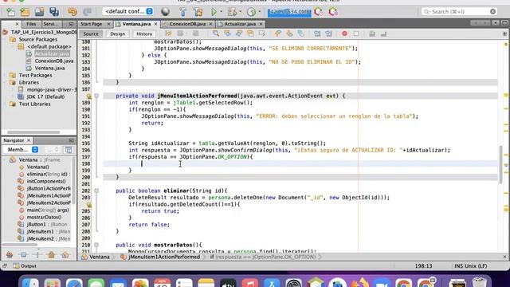Collapse the eliminar method fold marker

click(96, 191)
